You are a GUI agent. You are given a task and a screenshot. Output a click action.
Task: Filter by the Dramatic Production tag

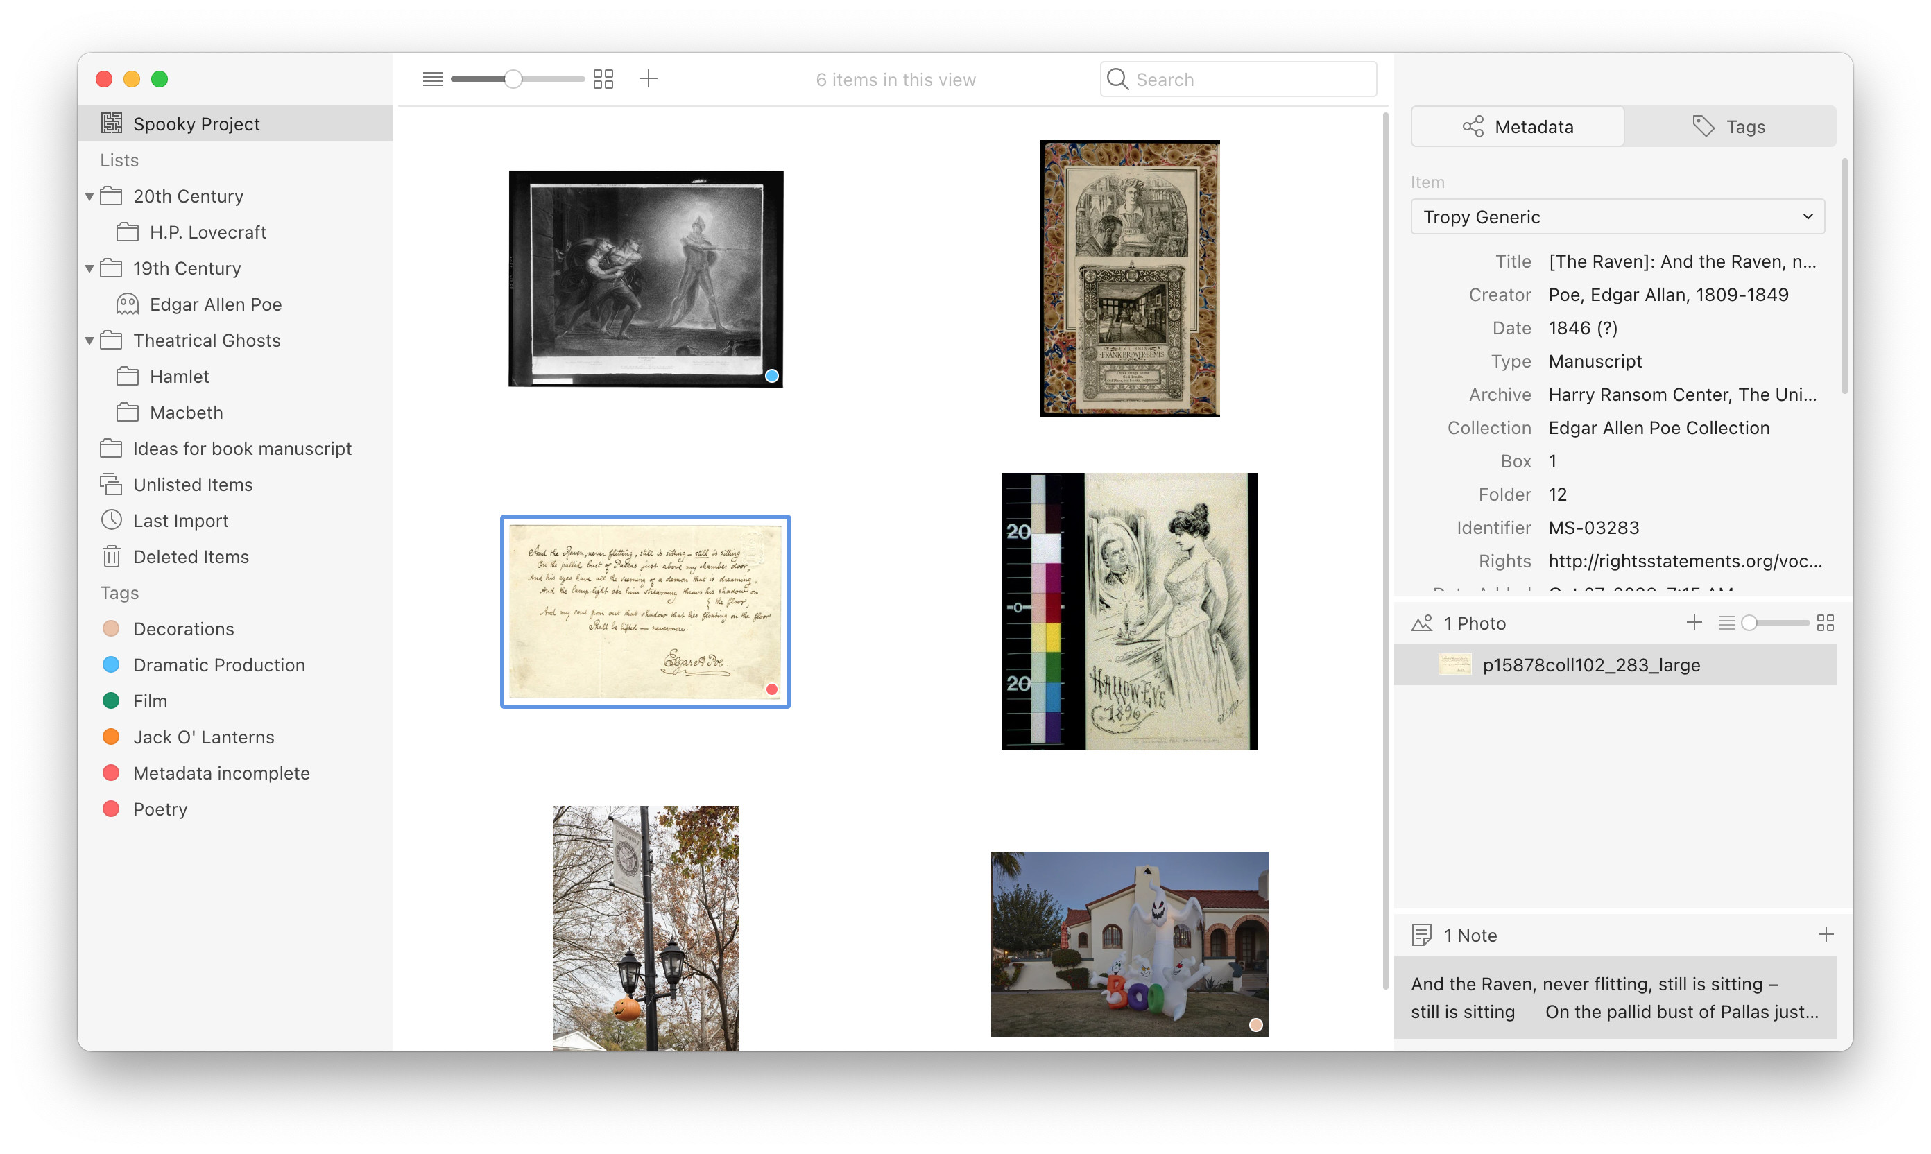235,665
